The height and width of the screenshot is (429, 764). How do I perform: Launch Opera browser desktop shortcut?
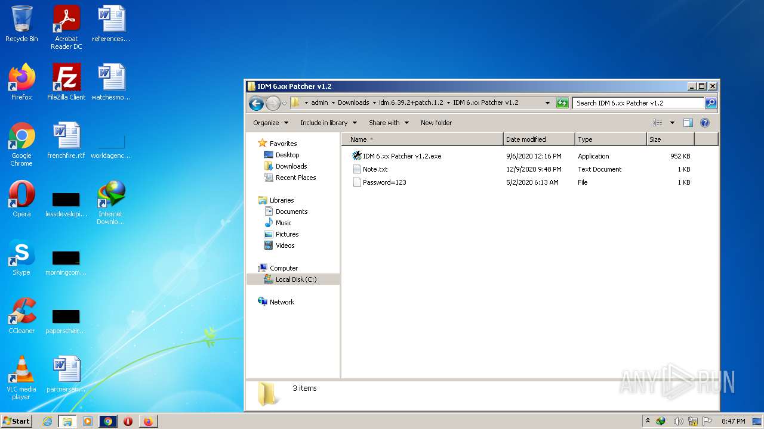pos(21,199)
